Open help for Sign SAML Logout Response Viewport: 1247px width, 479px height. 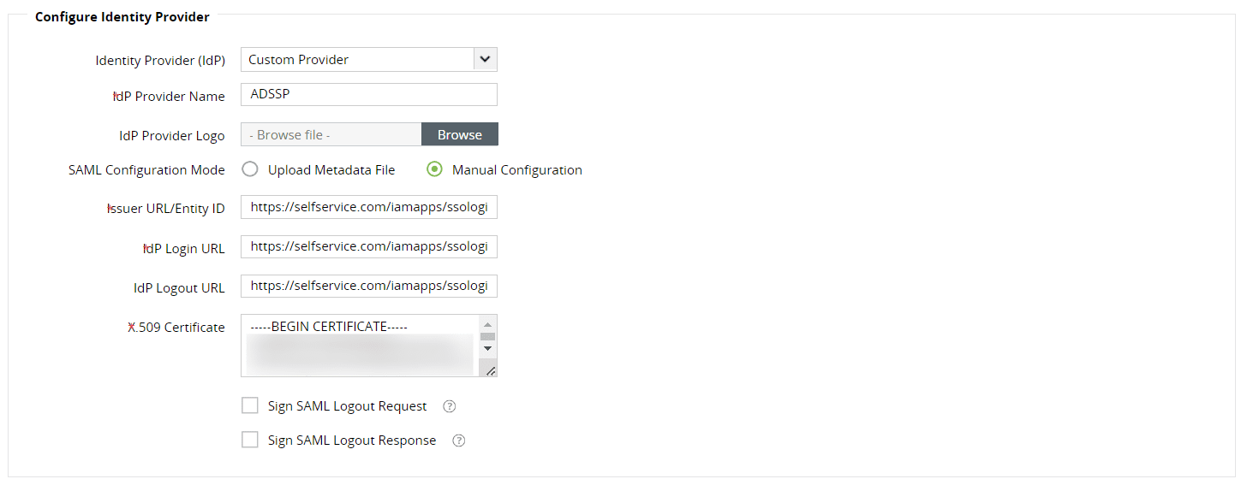point(459,441)
